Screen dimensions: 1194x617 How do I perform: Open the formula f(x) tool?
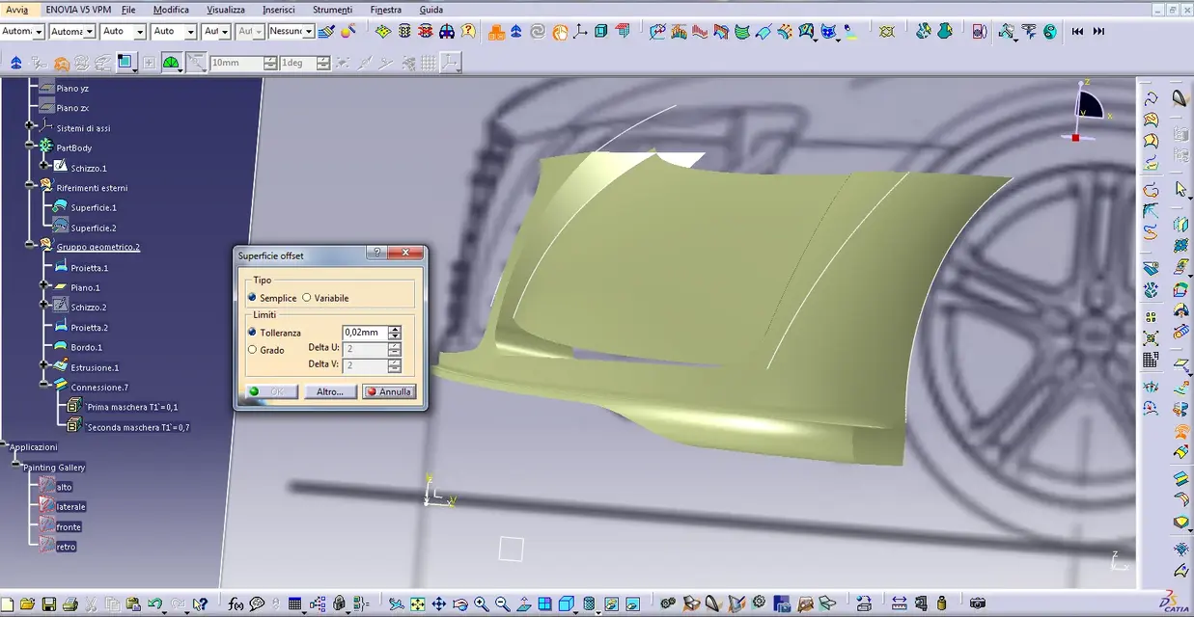tap(236, 604)
